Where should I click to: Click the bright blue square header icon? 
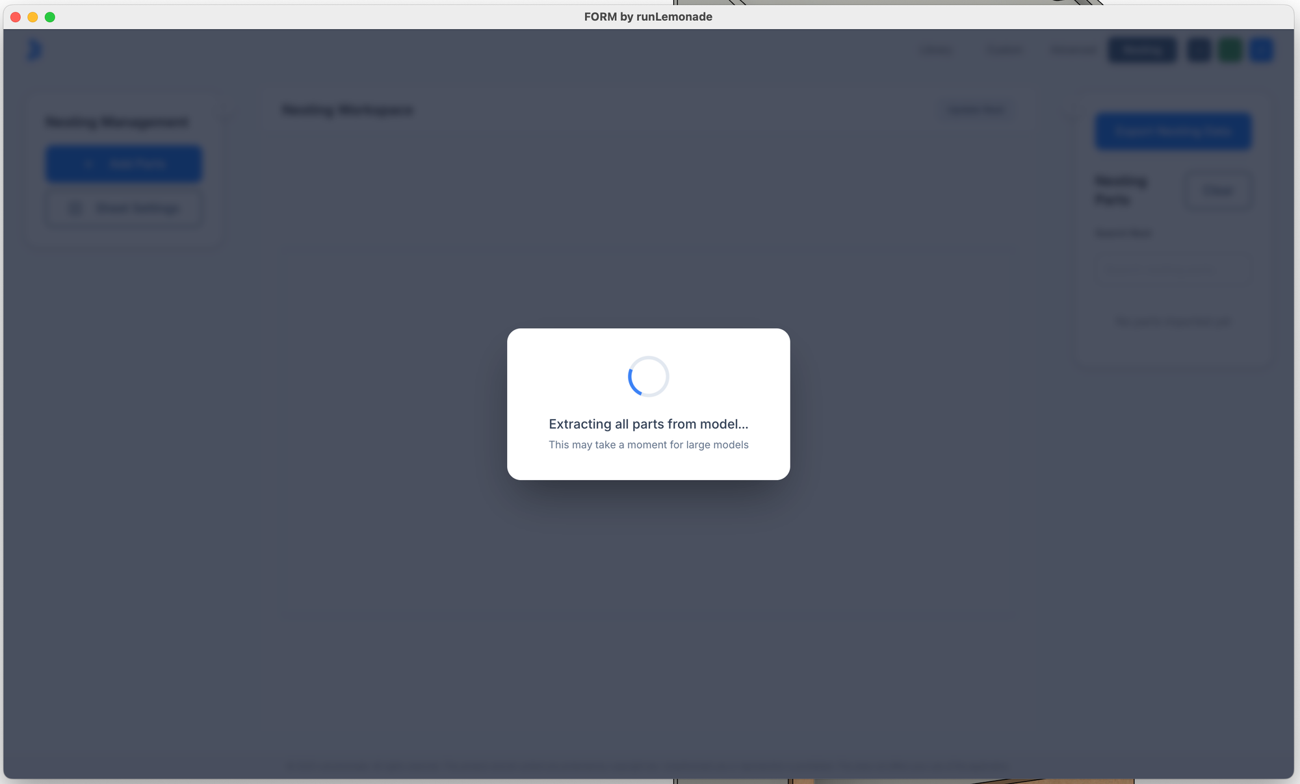tap(1261, 50)
